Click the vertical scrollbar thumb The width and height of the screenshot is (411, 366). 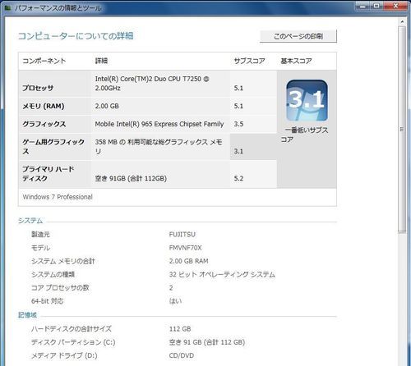pos(402,129)
